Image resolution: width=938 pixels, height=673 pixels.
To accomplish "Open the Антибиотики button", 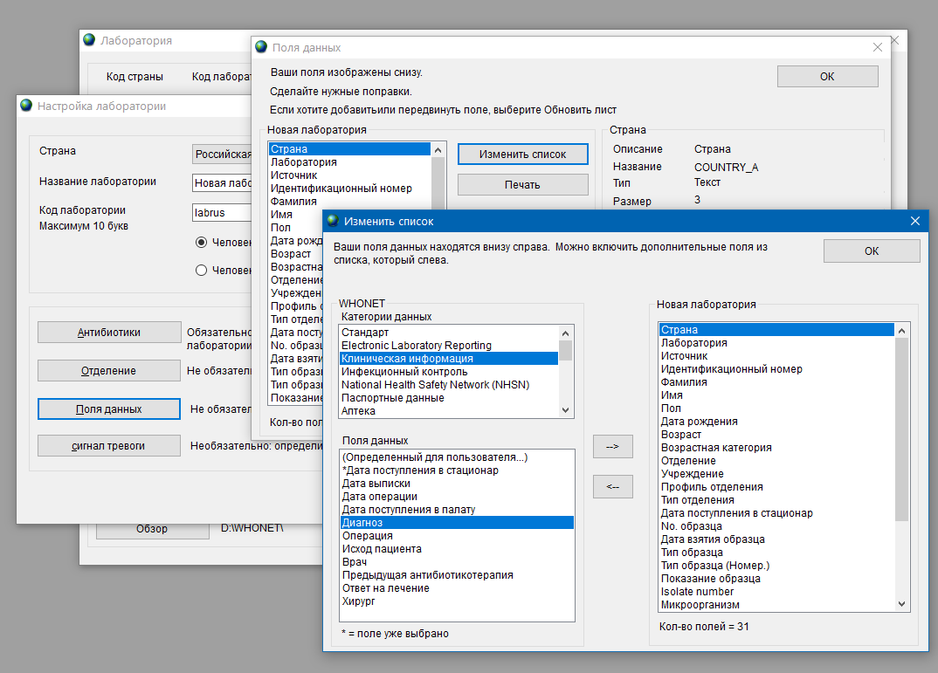I will pos(109,333).
